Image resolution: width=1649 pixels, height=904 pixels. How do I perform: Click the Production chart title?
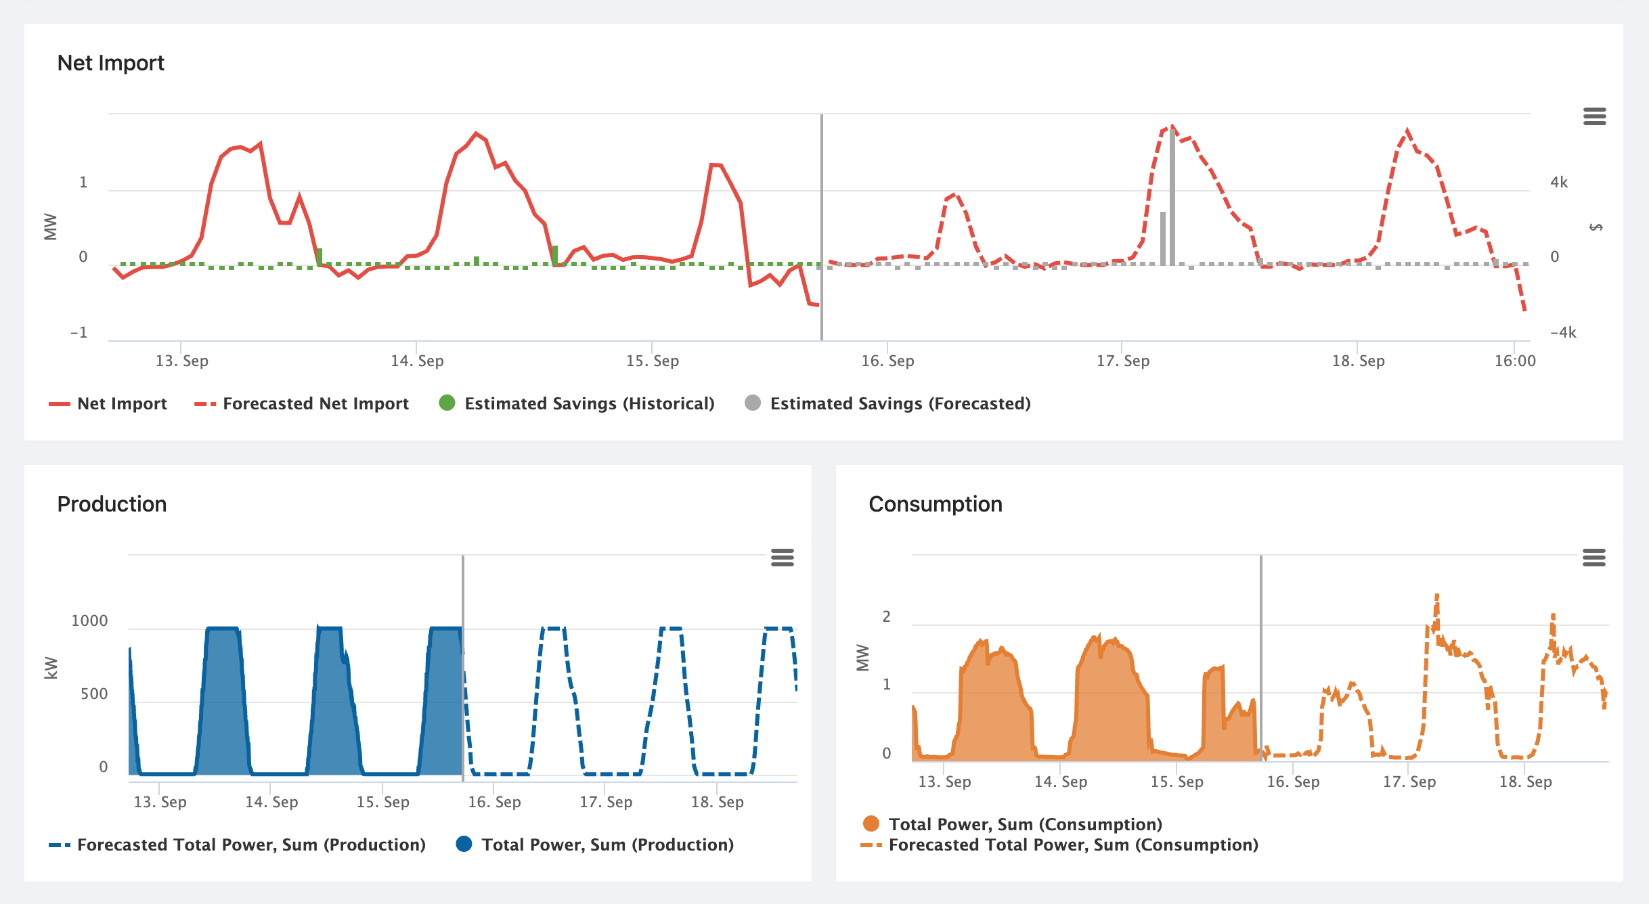[x=112, y=504]
